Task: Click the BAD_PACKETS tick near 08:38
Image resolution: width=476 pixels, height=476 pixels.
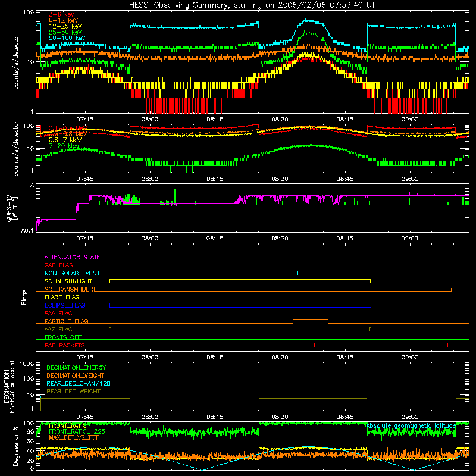Action: click(315, 345)
